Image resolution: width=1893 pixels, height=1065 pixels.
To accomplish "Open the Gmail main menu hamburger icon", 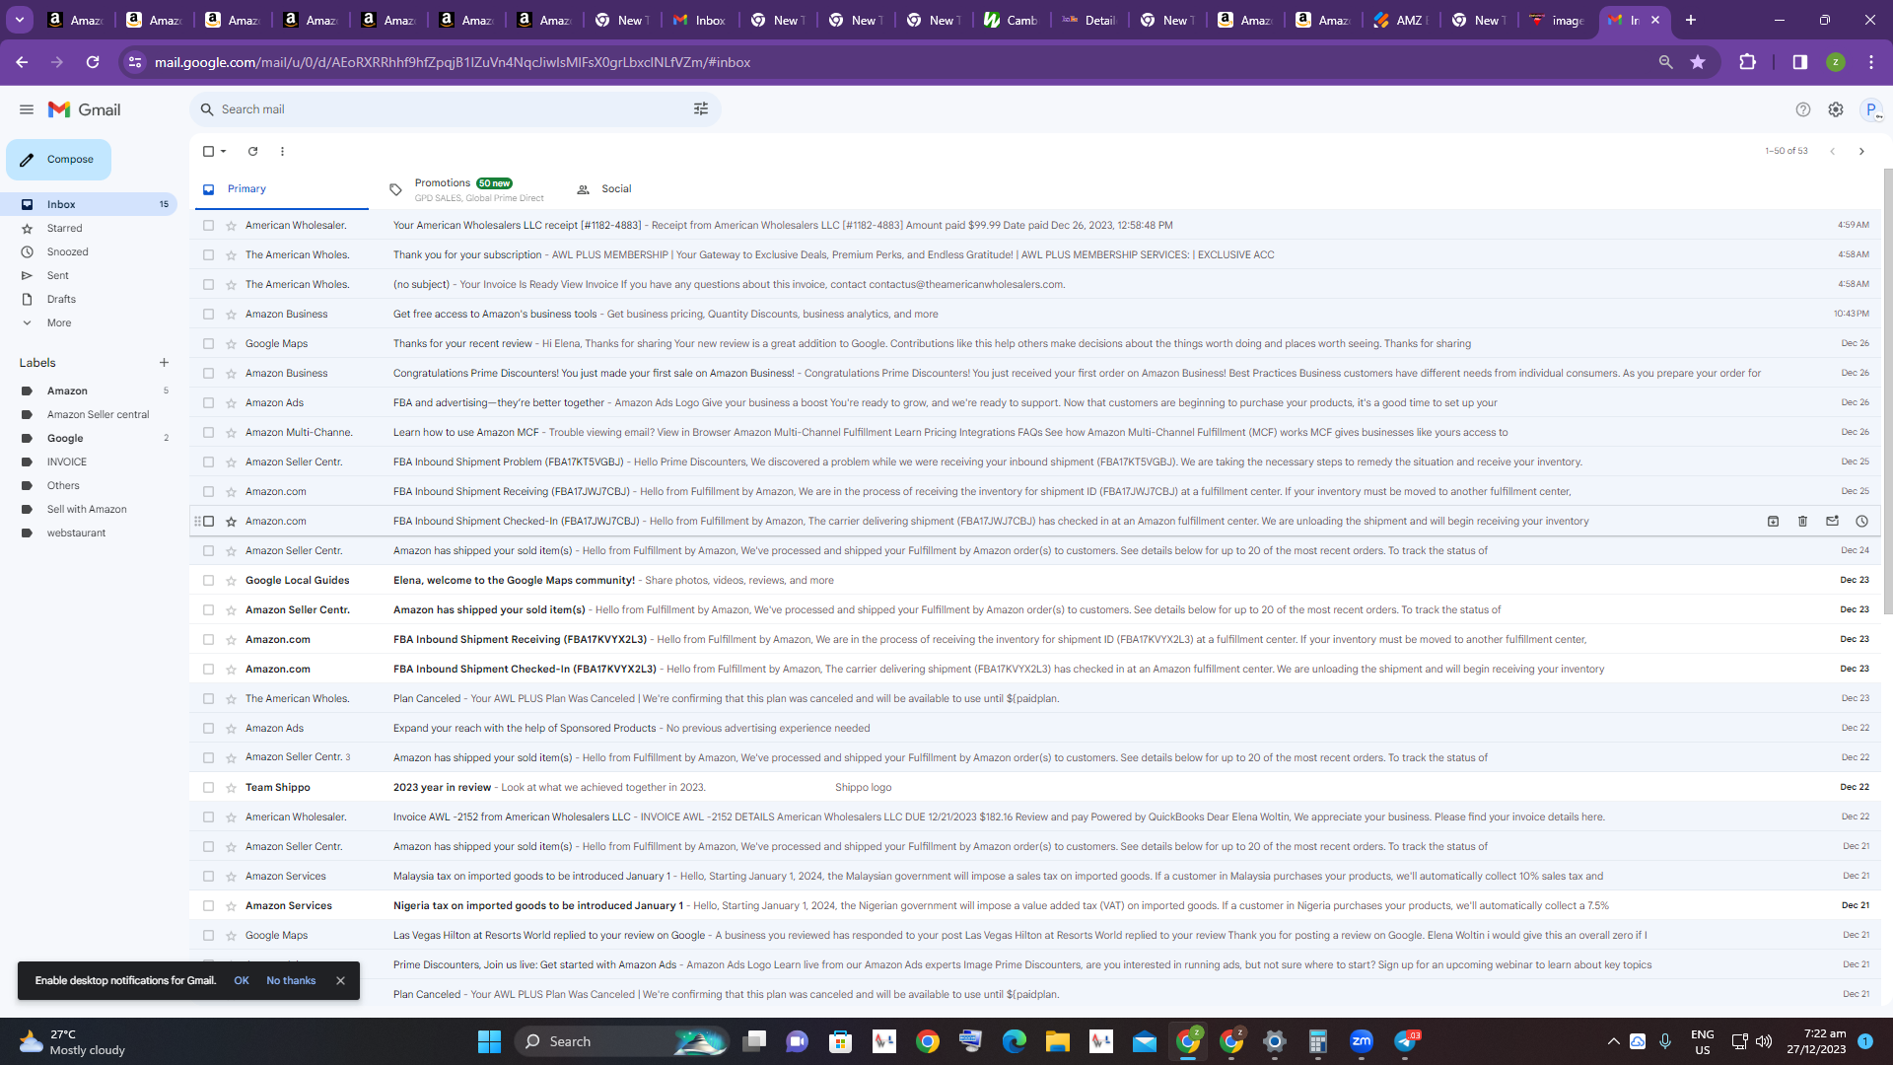I will 27,109.
